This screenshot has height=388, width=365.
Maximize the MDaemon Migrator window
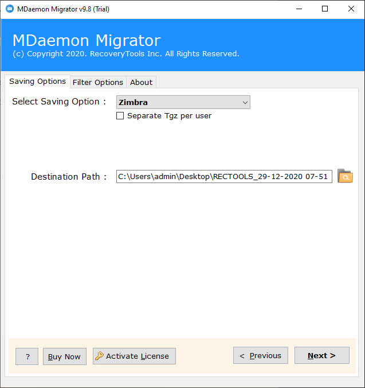tap(325, 9)
